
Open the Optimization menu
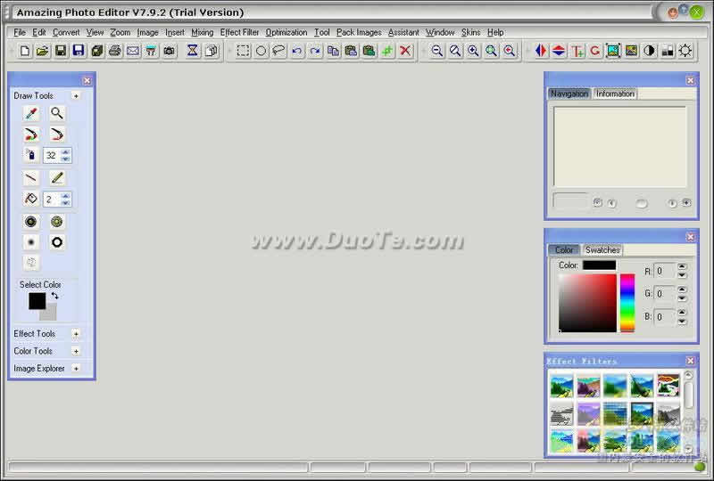pyautogui.click(x=286, y=32)
